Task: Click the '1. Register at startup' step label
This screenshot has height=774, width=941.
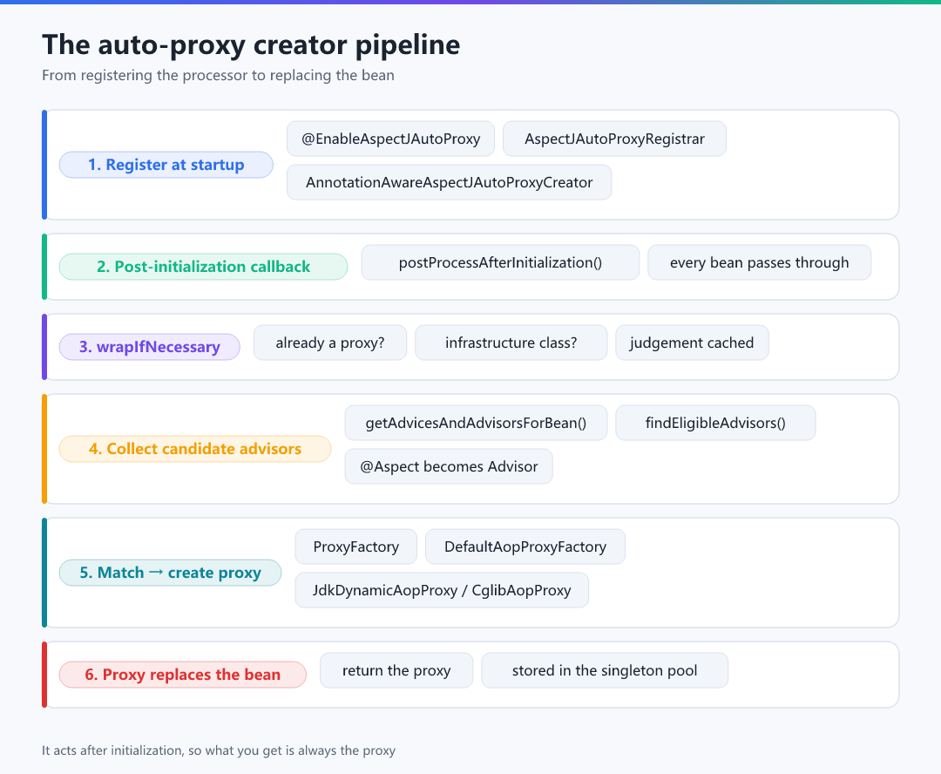Action: pyautogui.click(x=166, y=165)
